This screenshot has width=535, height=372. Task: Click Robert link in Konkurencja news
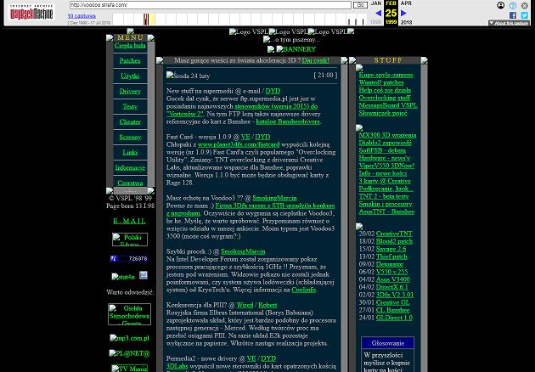[x=267, y=305]
